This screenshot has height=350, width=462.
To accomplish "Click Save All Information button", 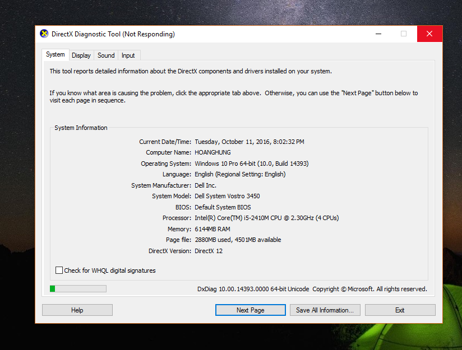I will 325,310.
